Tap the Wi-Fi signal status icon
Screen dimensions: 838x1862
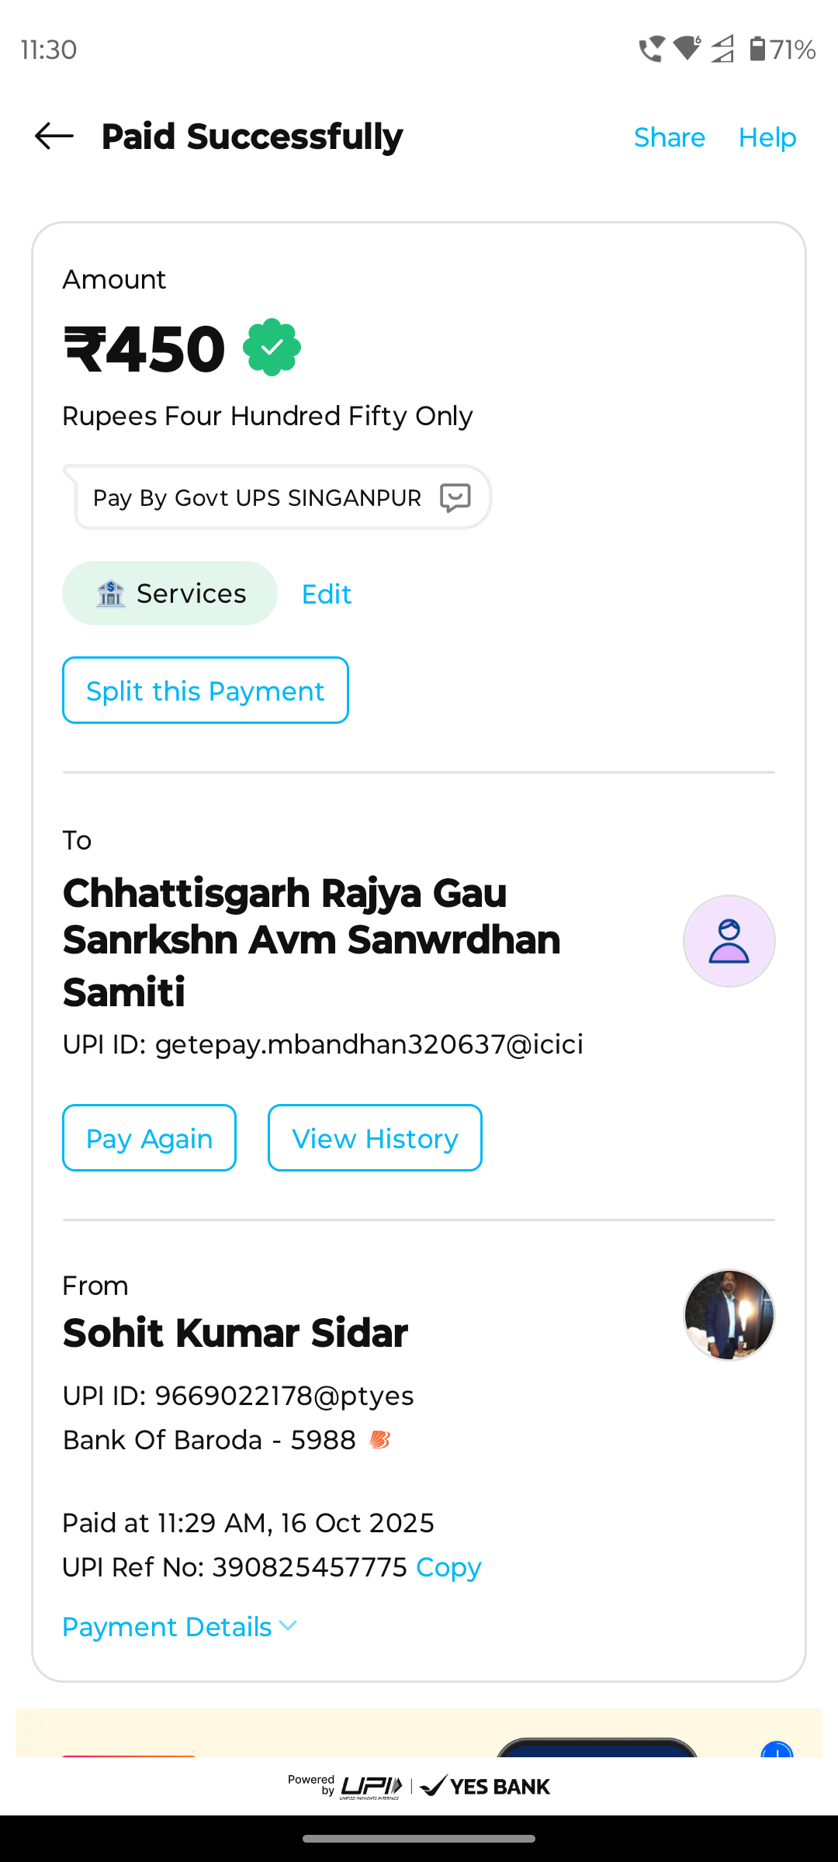point(687,49)
